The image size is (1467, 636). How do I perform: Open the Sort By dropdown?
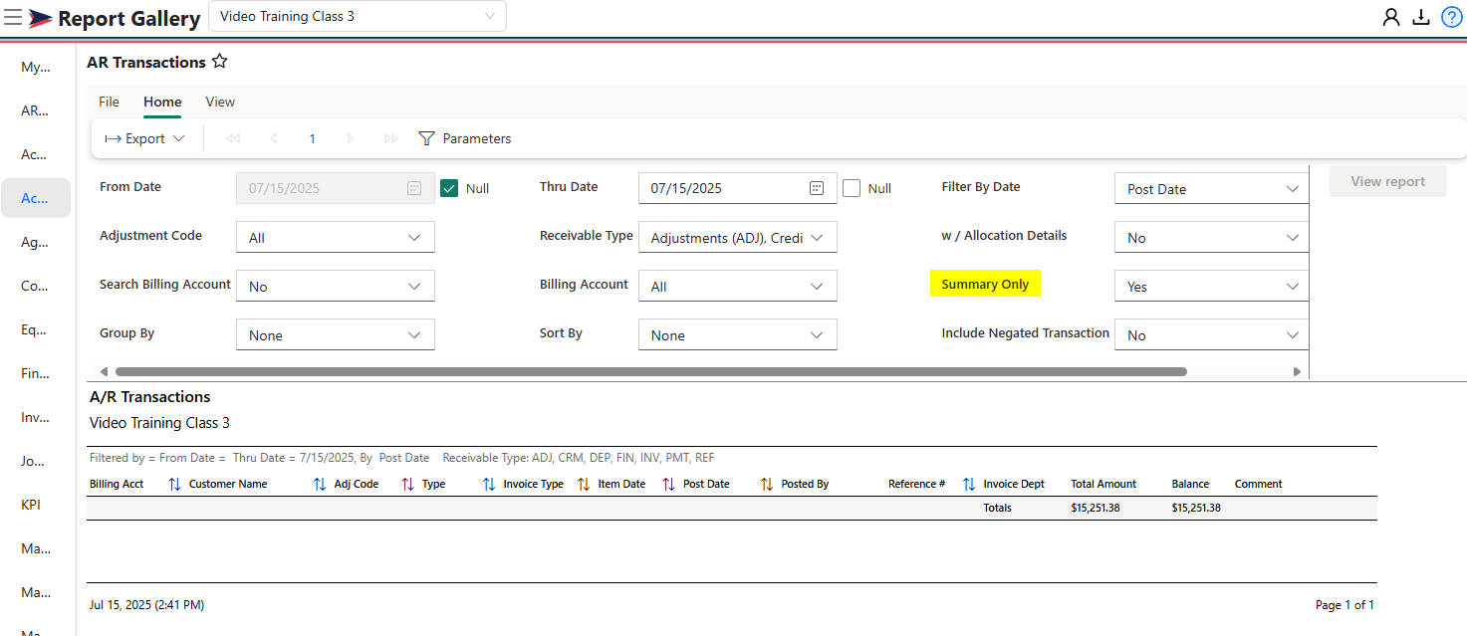click(738, 335)
